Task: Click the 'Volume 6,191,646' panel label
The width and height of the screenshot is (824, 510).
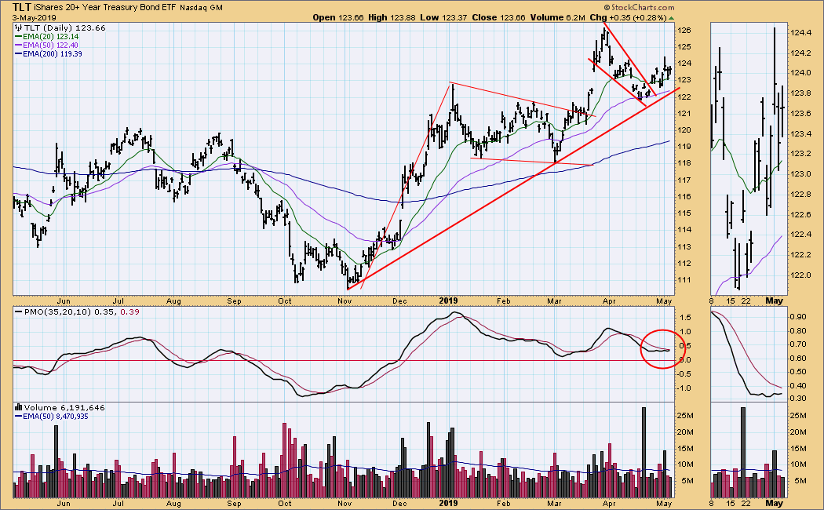Action: pyautogui.click(x=64, y=407)
